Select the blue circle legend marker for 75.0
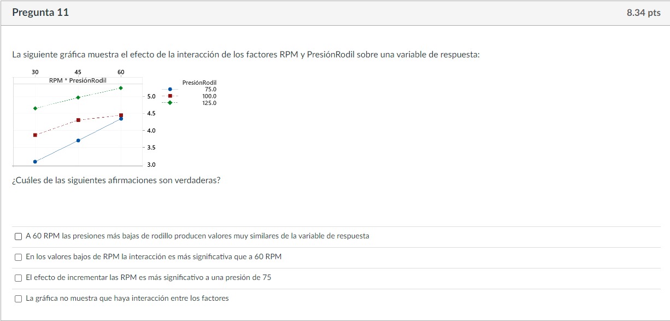Image resolution: width=670 pixels, height=321 pixels. [x=169, y=89]
